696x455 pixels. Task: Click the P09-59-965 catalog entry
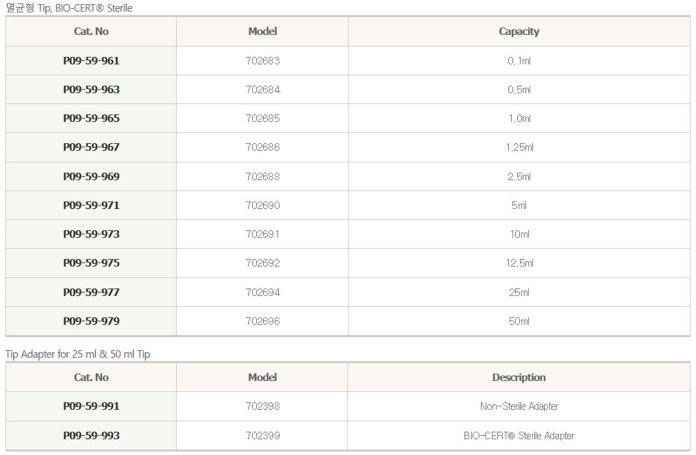coord(91,119)
